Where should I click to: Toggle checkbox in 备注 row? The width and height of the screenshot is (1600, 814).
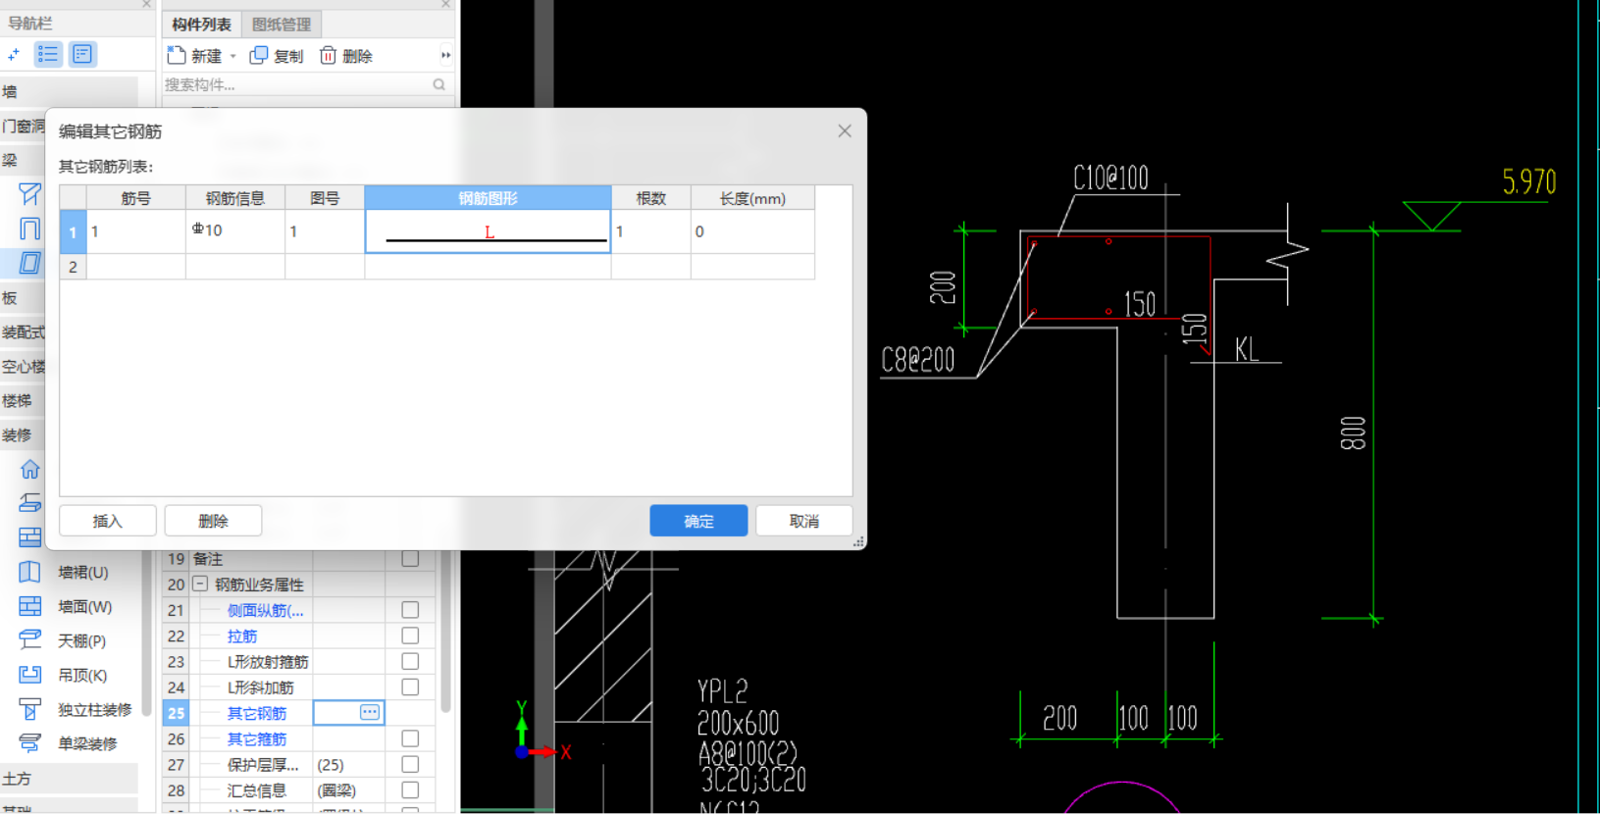(x=410, y=559)
